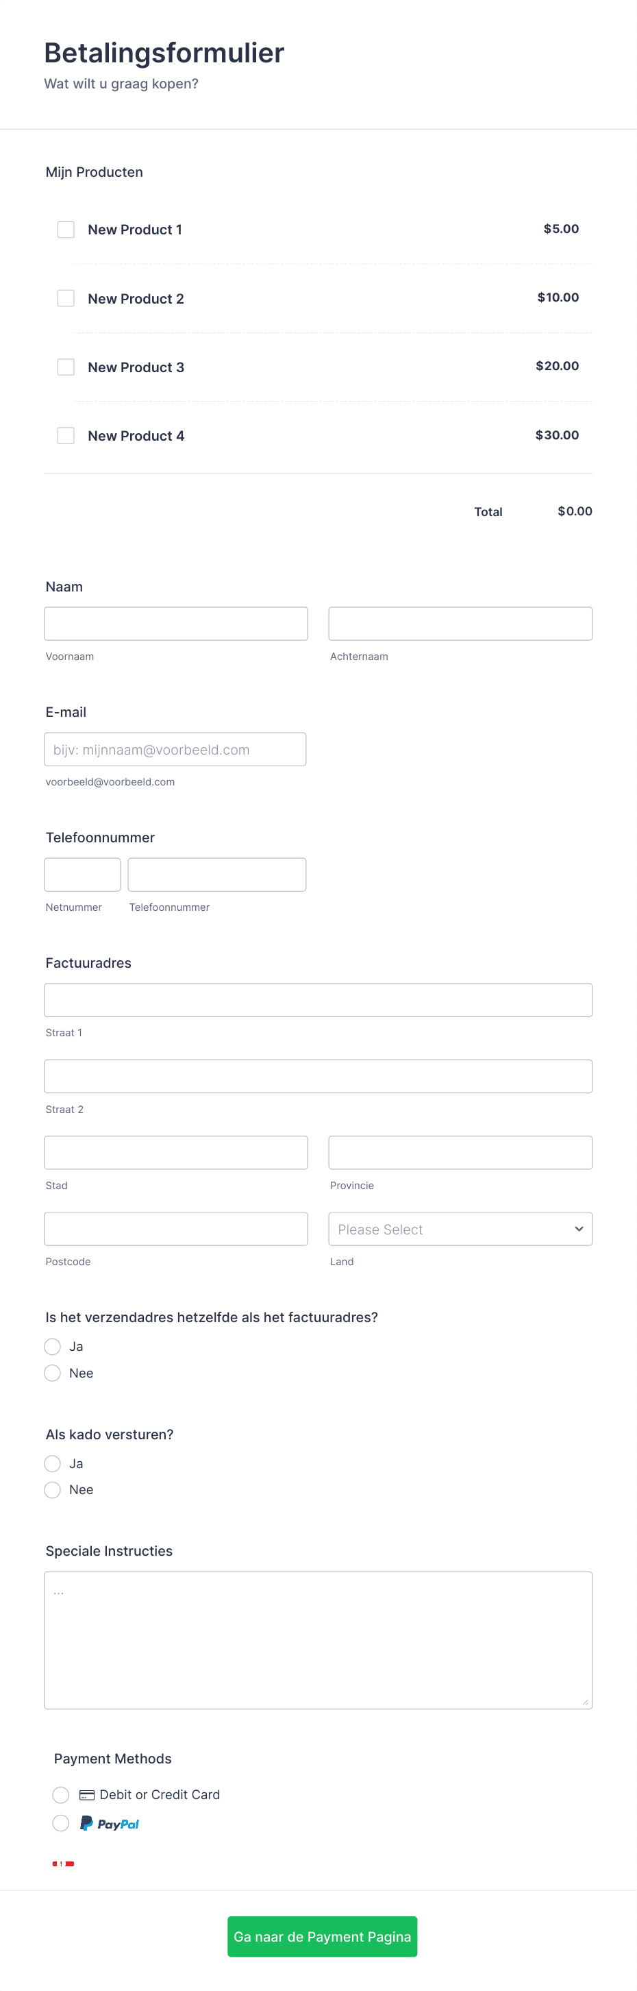Click Ga naar de Payment Pagina button
Viewport: 637px width, 1991px height.
(323, 1936)
